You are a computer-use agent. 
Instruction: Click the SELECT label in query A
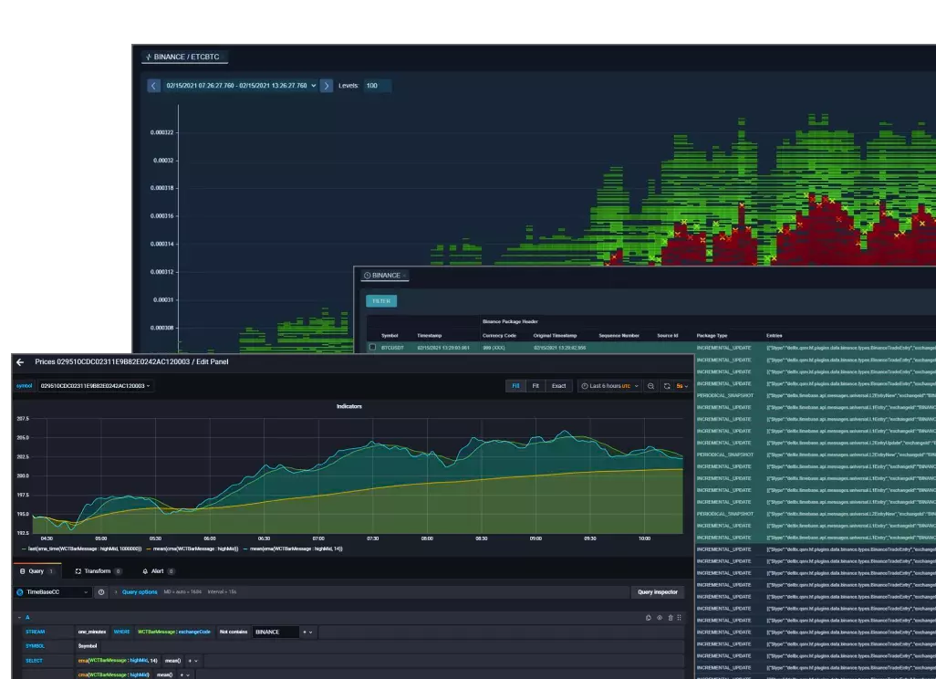(x=34, y=661)
